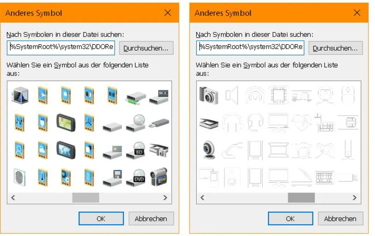Select the thermometer sensor device icon

42,177
